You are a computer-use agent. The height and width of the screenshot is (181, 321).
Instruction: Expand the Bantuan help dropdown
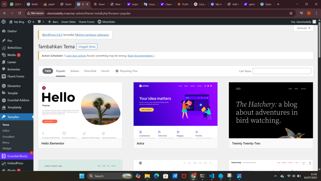303,28
